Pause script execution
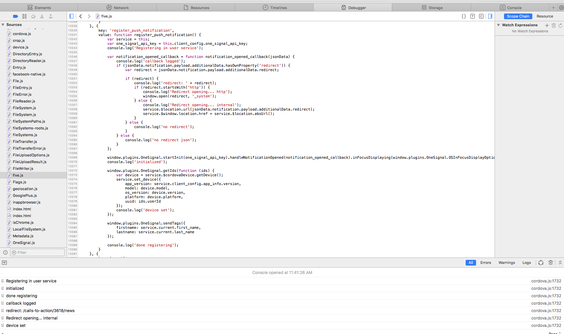The width and height of the screenshot is (564, 334). [24, 16]
